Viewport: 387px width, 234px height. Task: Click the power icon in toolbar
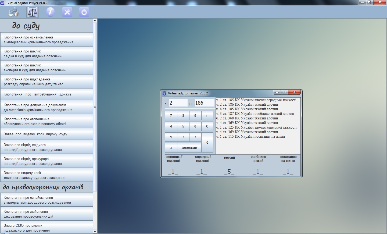(84, 12)
